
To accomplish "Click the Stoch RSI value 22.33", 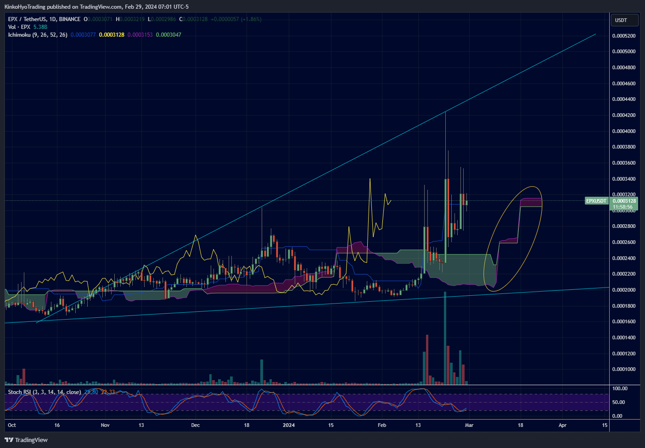I will (x=108, y=392).
